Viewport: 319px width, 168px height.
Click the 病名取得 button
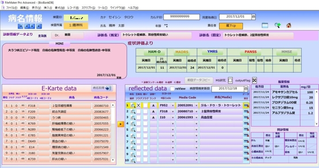102,88
